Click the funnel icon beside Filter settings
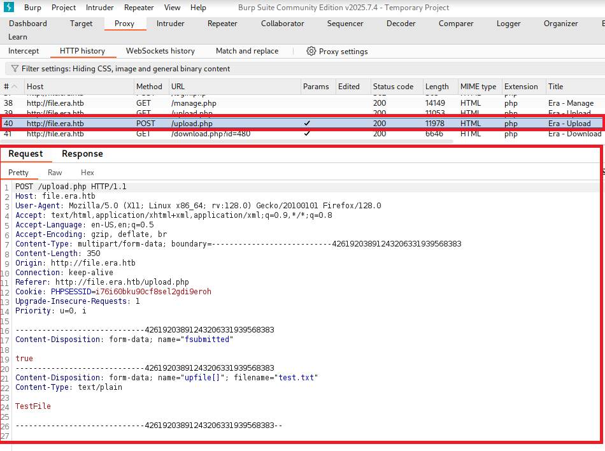Screen dimensions: 605x451 (x=15, y=69)
